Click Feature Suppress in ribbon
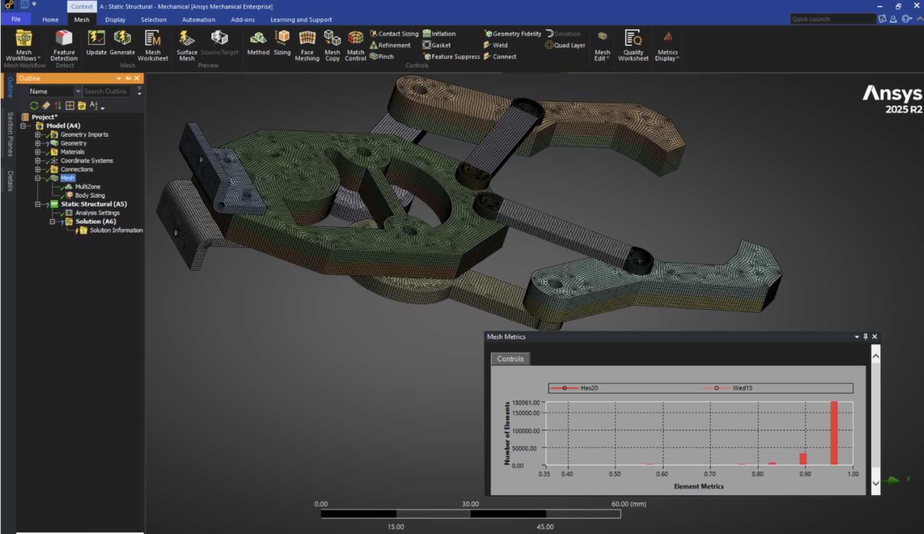 coord(451,57)
